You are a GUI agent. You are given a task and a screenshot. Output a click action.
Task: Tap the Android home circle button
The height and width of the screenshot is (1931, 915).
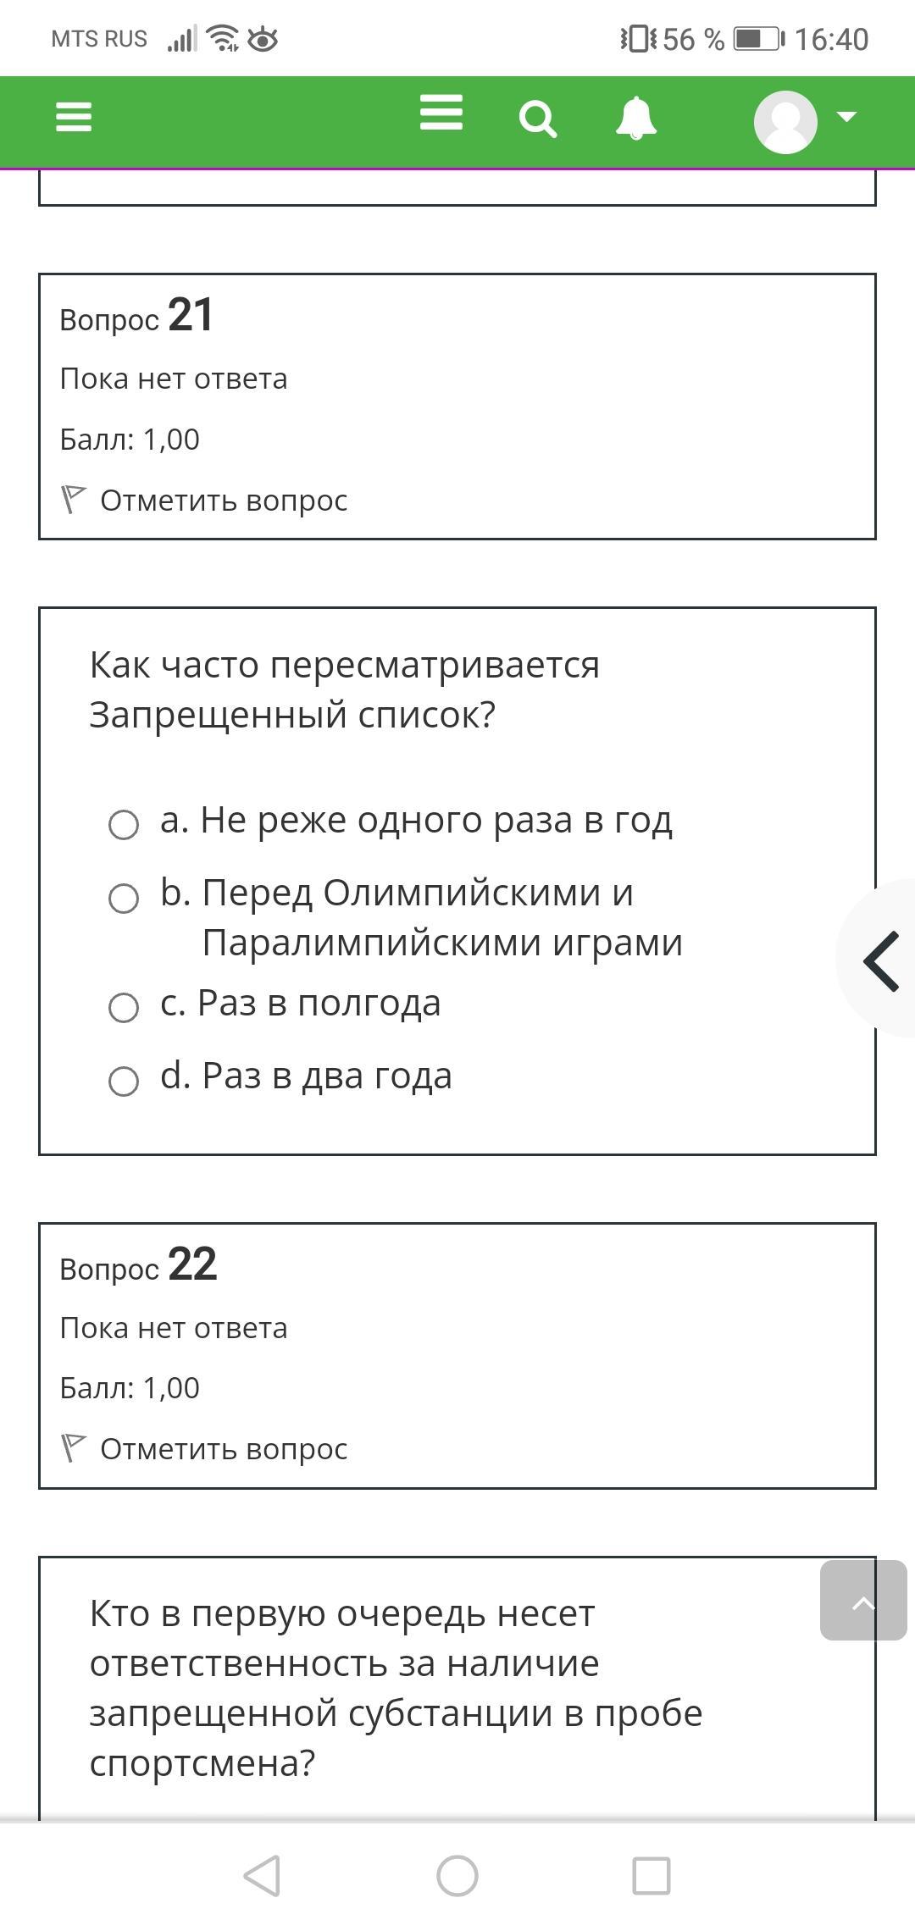coord(457,1876)
